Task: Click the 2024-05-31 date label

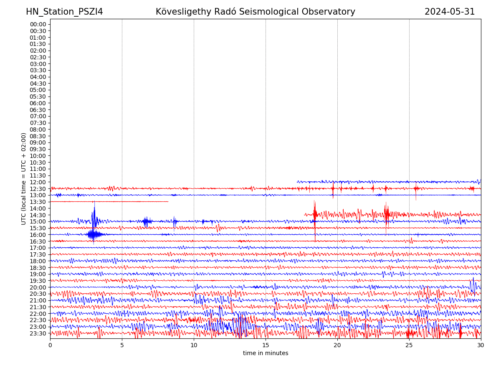Action: (x=450, y=12)
